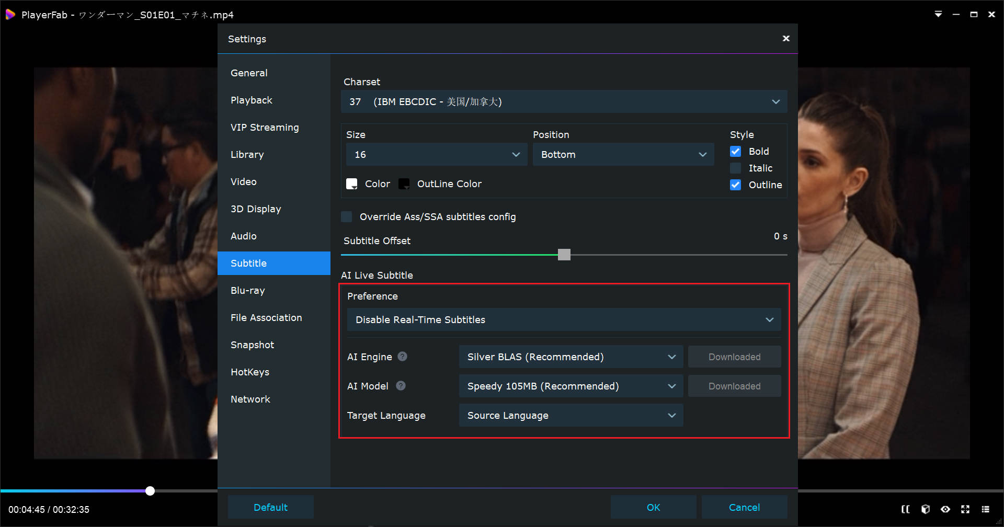Uncheck the Outline style option

pos(735,185)
